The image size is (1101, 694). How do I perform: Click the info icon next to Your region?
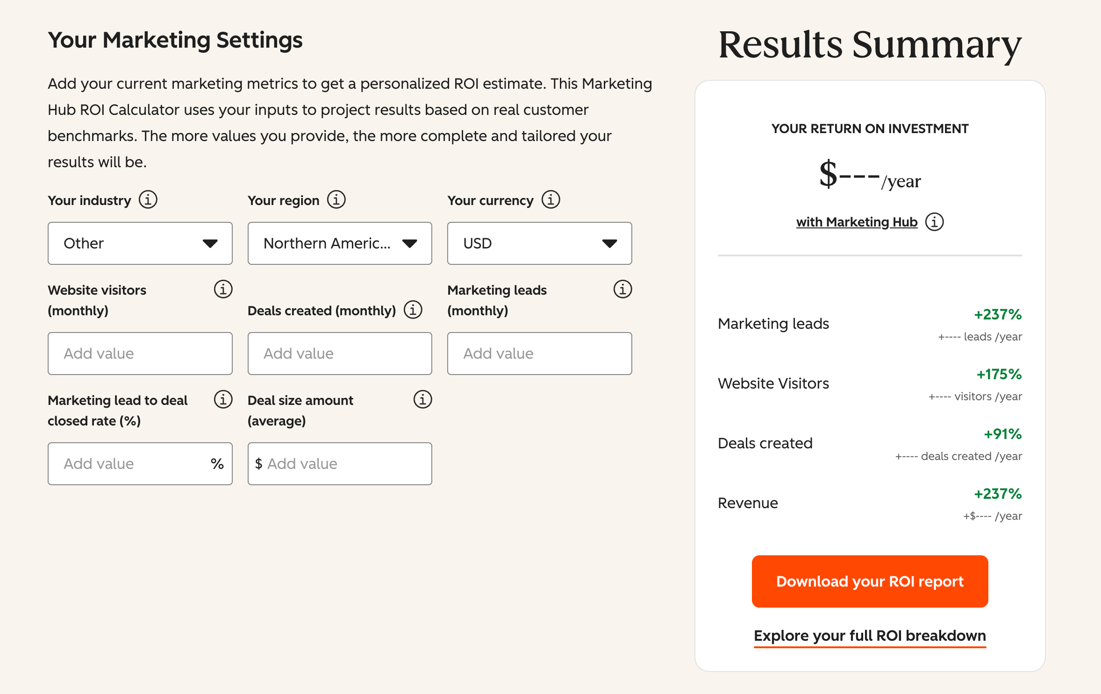pyautogui.click(x=336, y=199)
